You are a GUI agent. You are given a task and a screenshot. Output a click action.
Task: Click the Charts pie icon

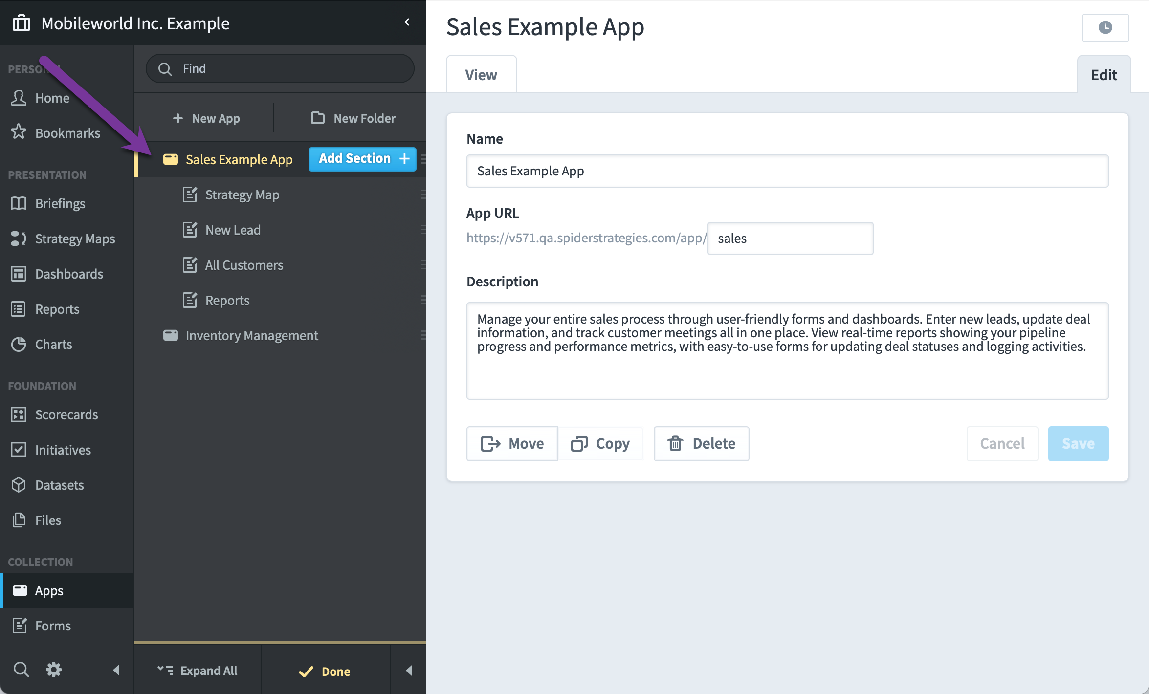[19, 344]
